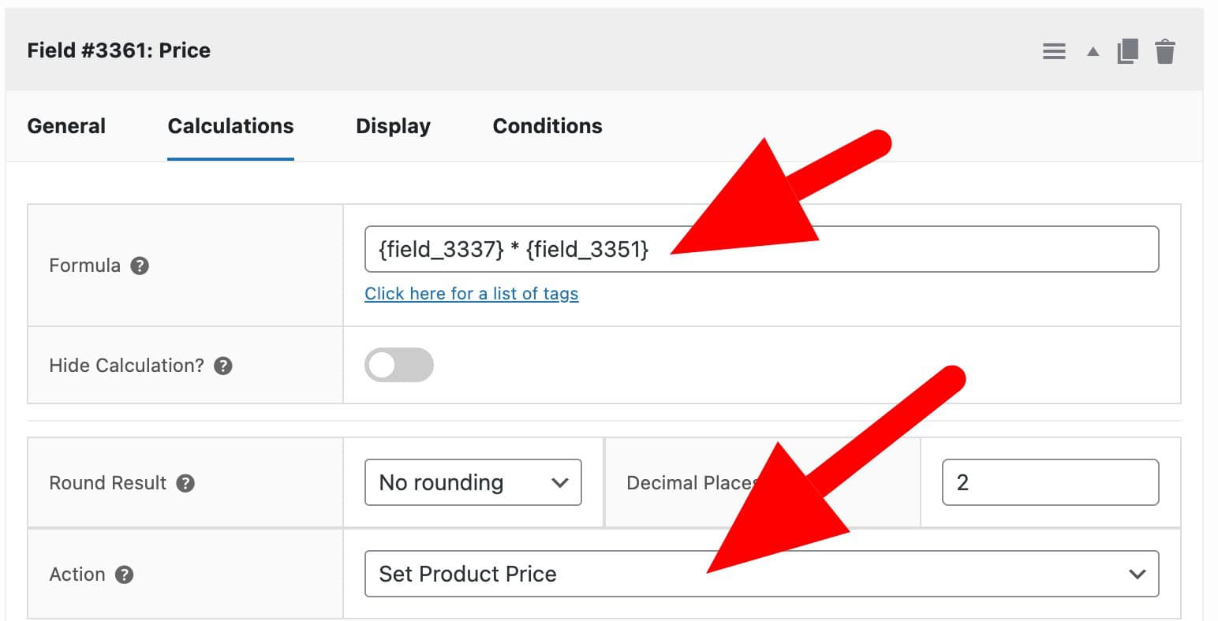Open the Round Result dropdown showing No rounding
Viewport: 1218px width, 621px height.
tap(473, 482)
